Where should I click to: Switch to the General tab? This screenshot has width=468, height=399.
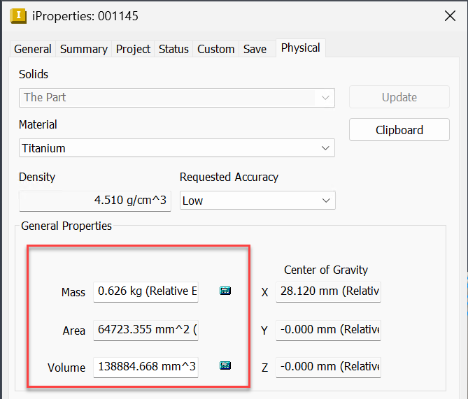tap(33, 49)
